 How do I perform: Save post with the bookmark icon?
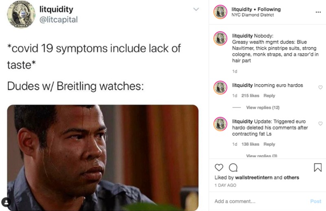point(317,167)
